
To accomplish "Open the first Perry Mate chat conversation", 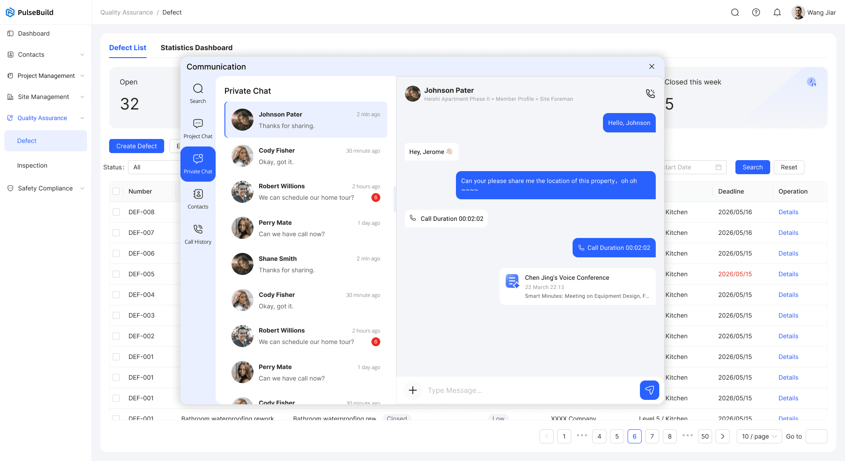I will (x=306, y=228).
